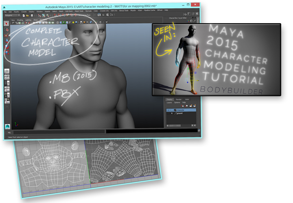Click Create new layer icon in Layer Editor
The image size is (293, 203).
click(x=191, y=106)
